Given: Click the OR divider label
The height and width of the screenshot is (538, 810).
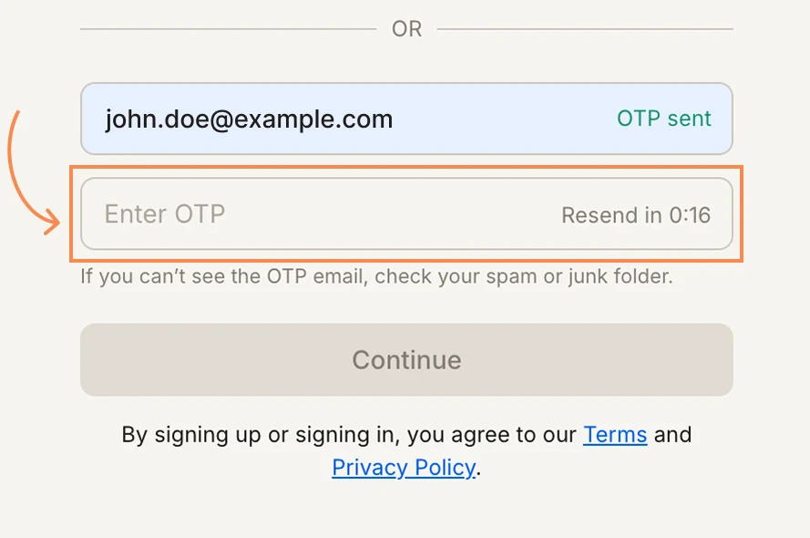Looking at the screenshot, I should point(406,28).
